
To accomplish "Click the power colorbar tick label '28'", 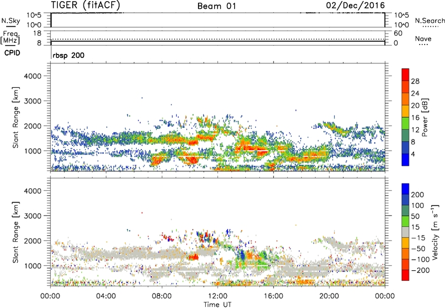I will (415, 81).
